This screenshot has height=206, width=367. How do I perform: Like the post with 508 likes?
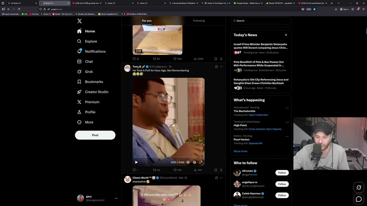tap(177, 59)
